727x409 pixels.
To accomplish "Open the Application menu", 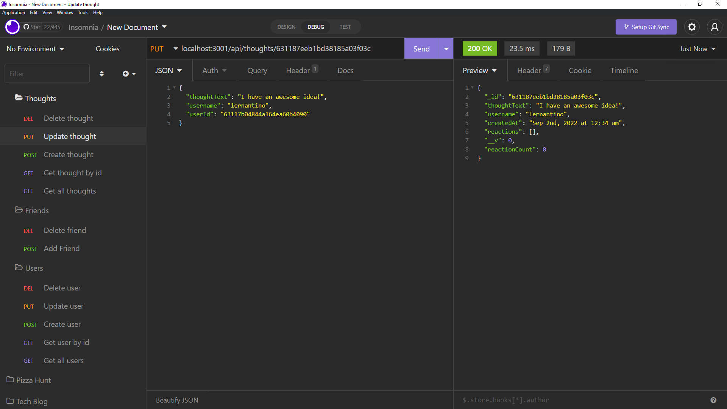I will tap(14, 12).
